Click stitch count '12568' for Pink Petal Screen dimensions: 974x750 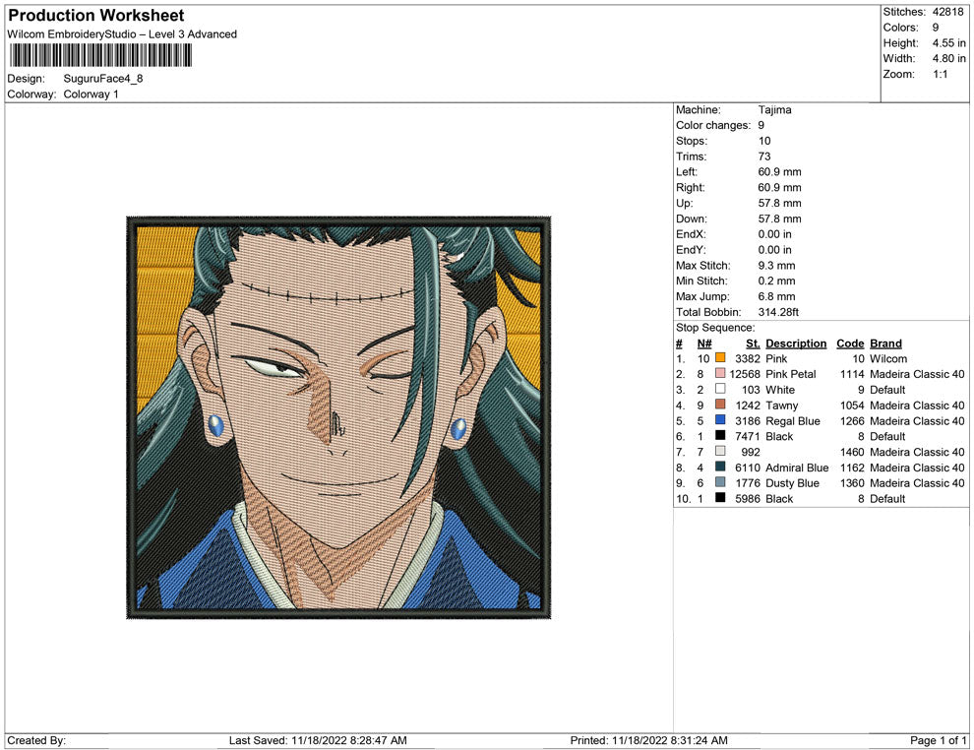tap(745, 374)
